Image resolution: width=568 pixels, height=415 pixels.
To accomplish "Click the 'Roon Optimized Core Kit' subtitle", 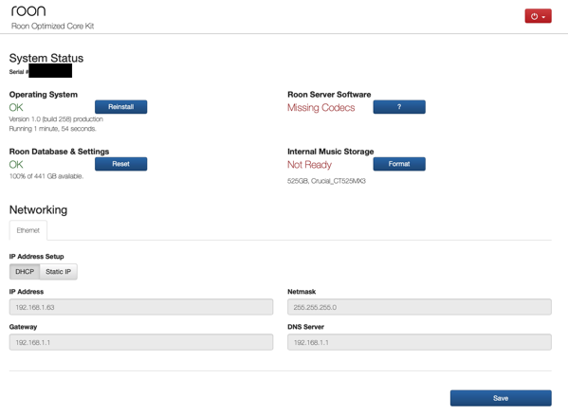I will point(52,26).
